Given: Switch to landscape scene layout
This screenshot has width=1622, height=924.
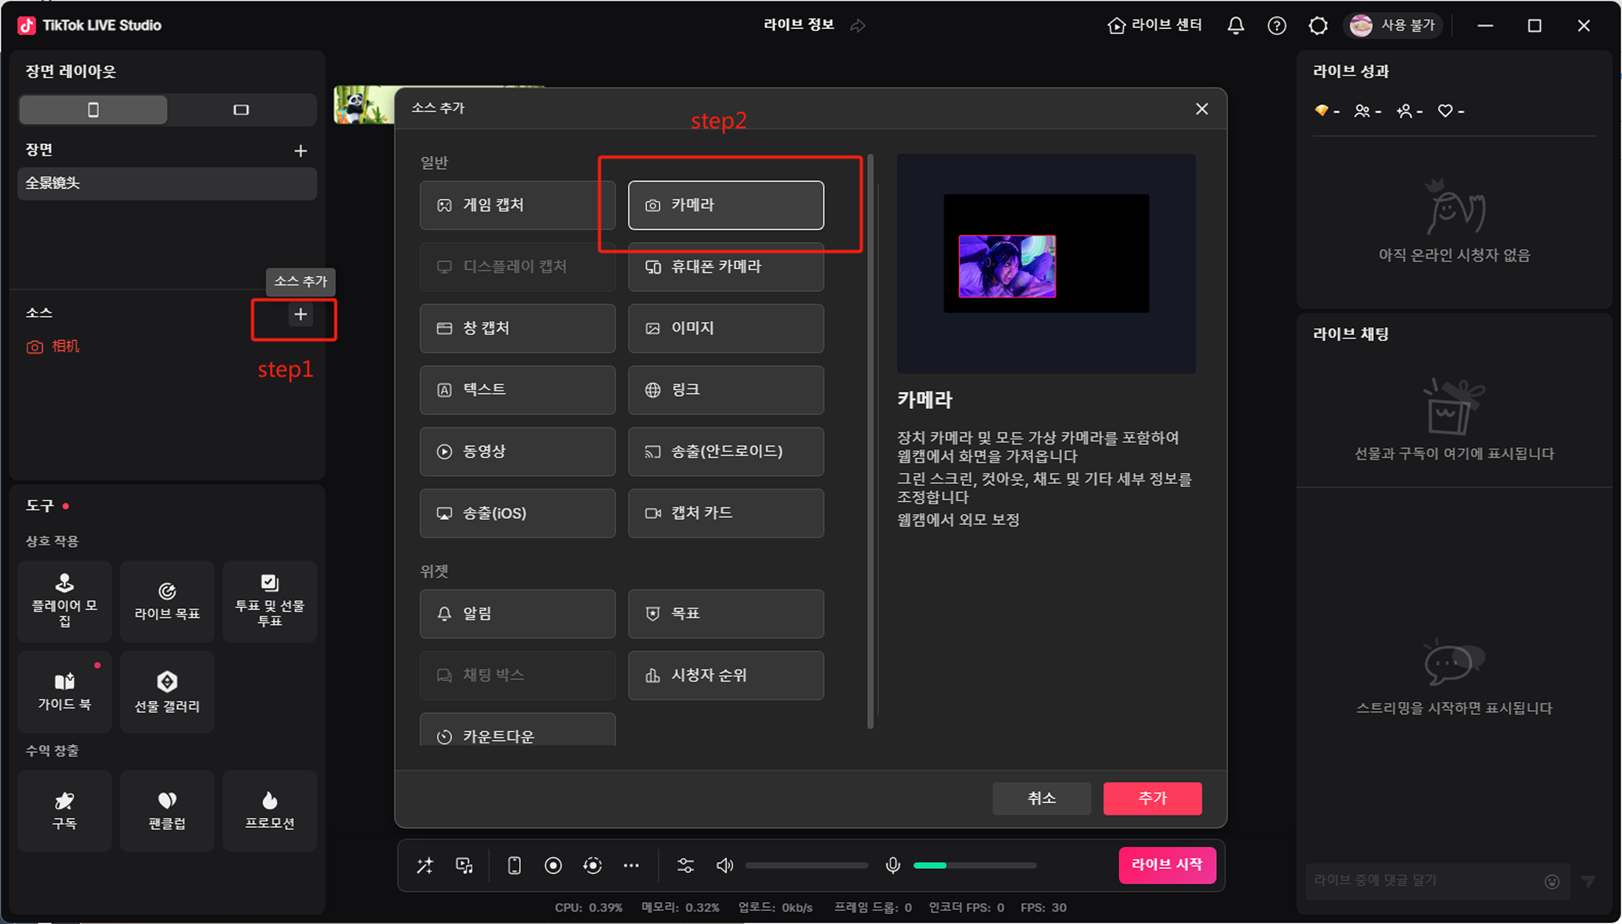Looking at the screenshot, I should tap(241, 110).
